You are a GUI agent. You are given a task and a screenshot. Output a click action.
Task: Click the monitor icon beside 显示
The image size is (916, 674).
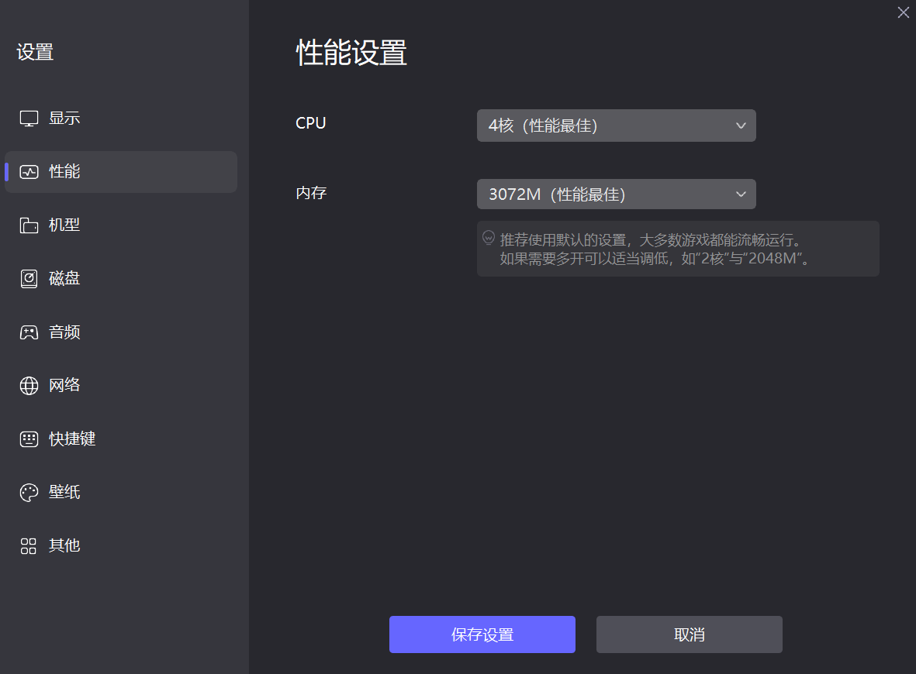pyautogui.click(x=29, y=118)
